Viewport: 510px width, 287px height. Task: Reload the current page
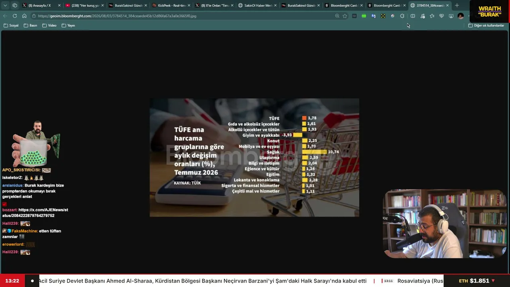(15, 16)
